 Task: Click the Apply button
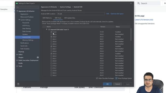(128, 84)
